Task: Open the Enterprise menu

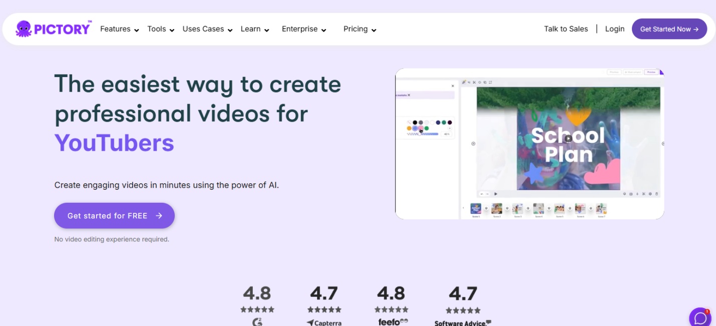Action: pyautogui.click(x=304, y=29)
